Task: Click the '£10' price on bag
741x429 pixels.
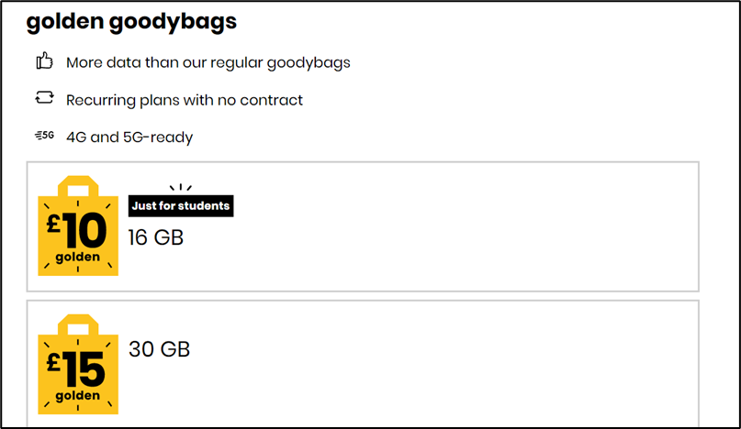Action: pos(76,230)
